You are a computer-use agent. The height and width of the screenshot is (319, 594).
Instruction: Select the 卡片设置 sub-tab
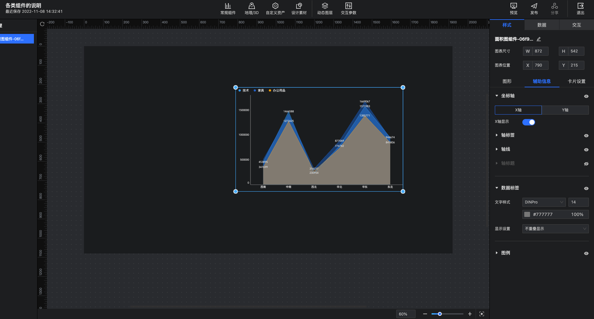pos(576,81)
